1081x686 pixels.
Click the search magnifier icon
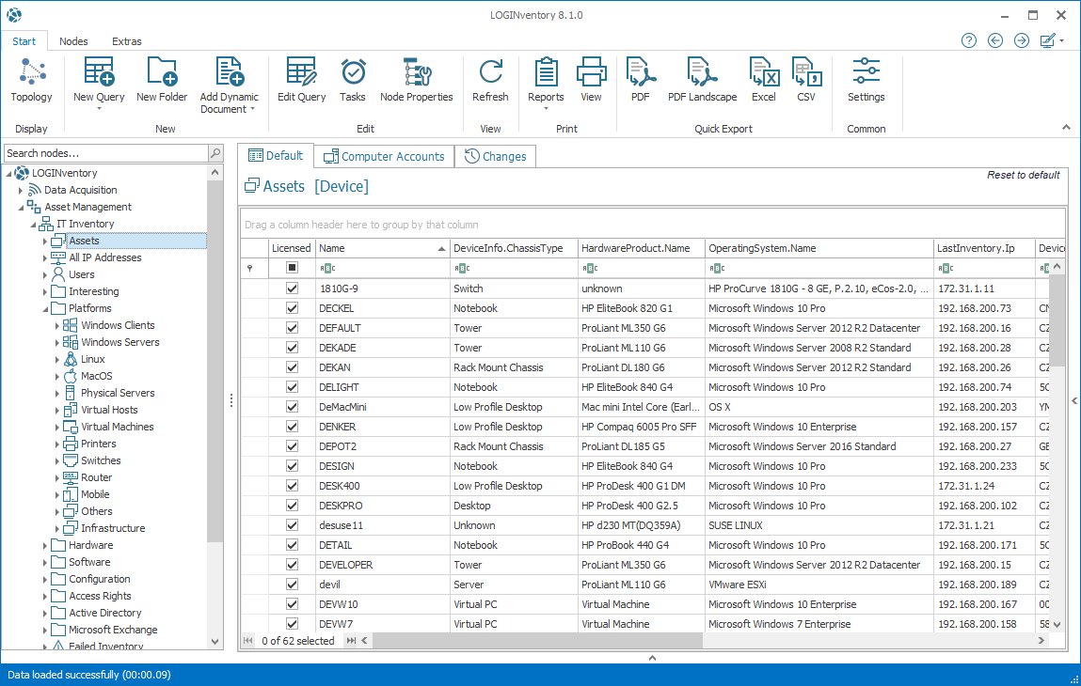(215, 153)
